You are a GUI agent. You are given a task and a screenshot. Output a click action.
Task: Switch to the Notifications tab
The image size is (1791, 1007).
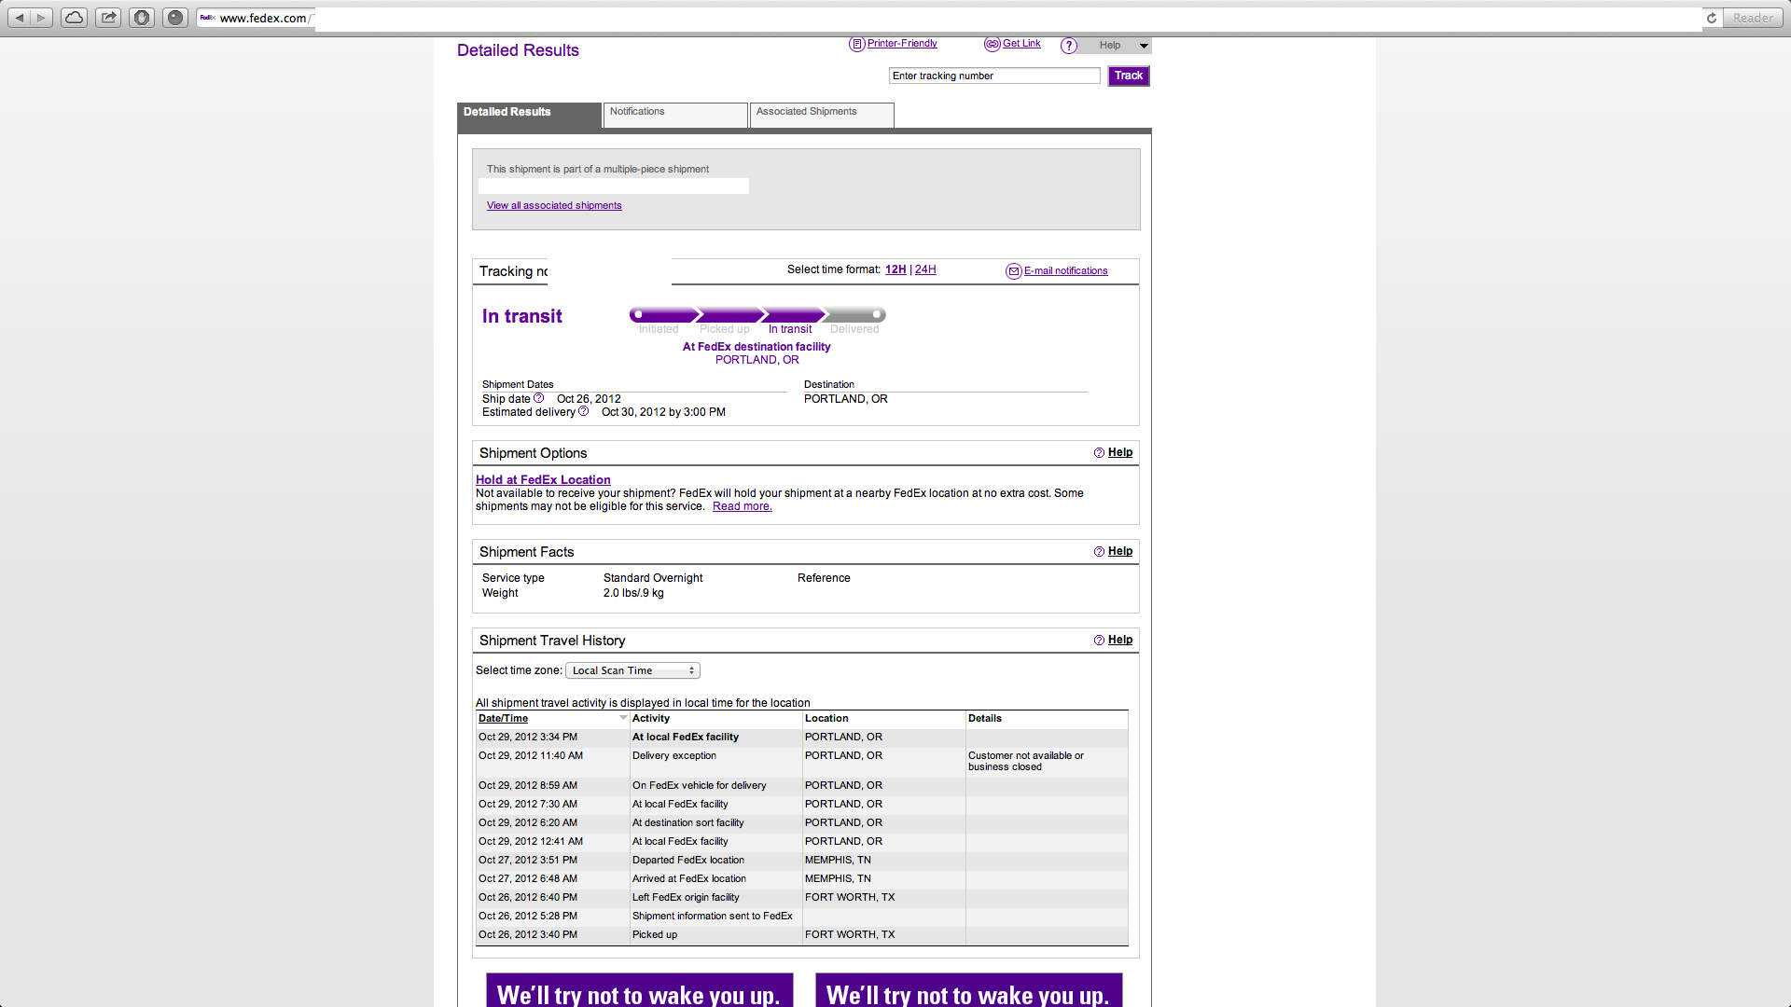(675, 115)
